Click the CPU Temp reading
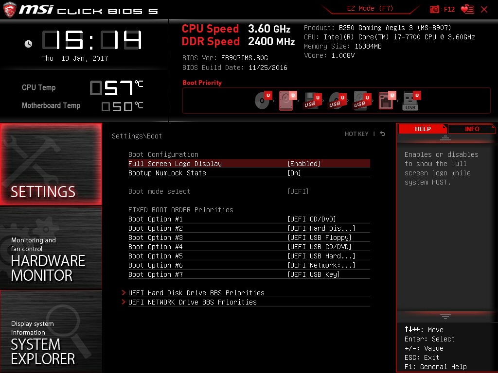 (x=116, y=87)
